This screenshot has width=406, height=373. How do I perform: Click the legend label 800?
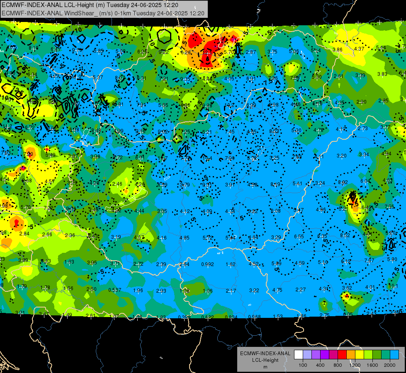tap(338, 365)
